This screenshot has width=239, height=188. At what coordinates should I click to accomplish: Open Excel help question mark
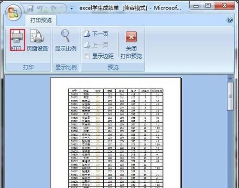click(x=229, y=20)
